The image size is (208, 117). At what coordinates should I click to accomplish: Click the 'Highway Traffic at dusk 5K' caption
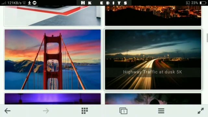(x=152, y=72)
